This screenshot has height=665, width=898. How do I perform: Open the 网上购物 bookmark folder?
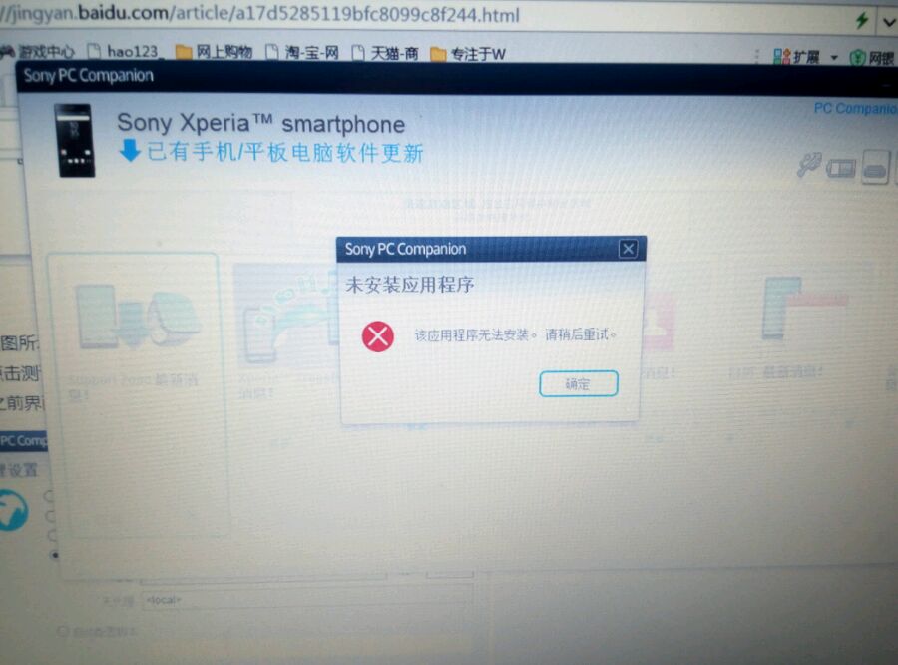pyautogui.click(x=215, y=52)
